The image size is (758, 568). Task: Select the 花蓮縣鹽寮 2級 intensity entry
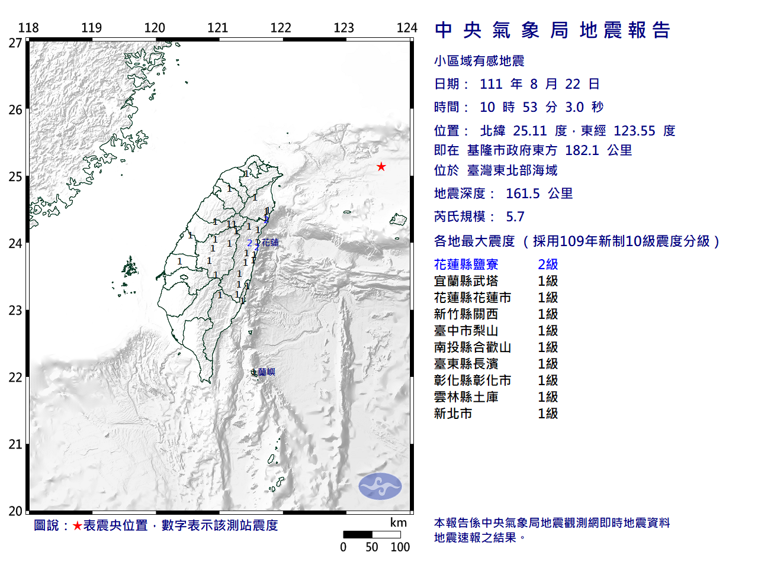[496, 264]
